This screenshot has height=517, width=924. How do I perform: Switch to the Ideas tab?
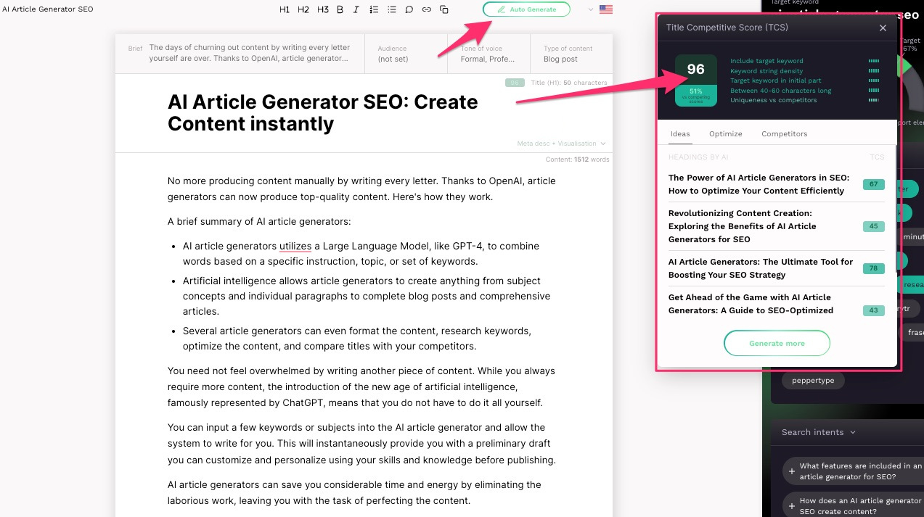click(680, 133)
